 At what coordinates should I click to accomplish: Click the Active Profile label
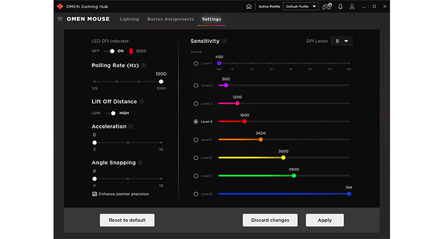[269, 7]
